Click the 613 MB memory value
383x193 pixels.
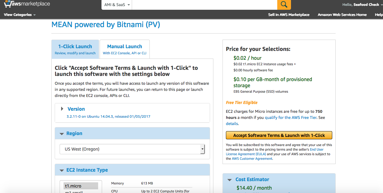point(147,183)
